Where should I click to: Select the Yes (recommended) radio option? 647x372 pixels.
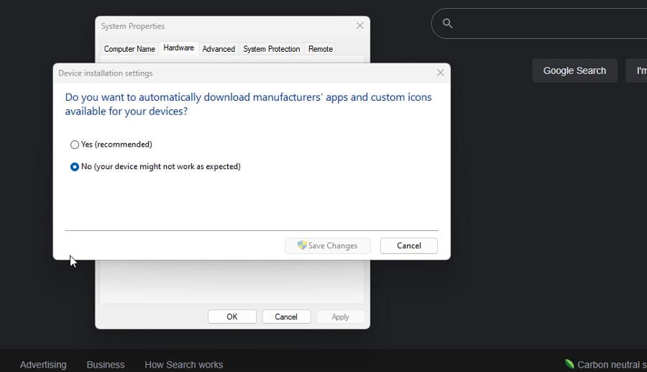point(75,145)
